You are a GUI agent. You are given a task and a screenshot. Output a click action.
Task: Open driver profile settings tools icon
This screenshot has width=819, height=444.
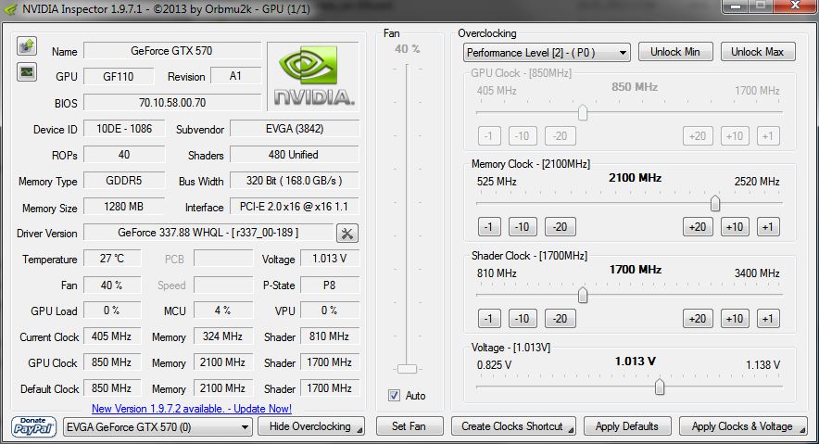click(346, 233)
